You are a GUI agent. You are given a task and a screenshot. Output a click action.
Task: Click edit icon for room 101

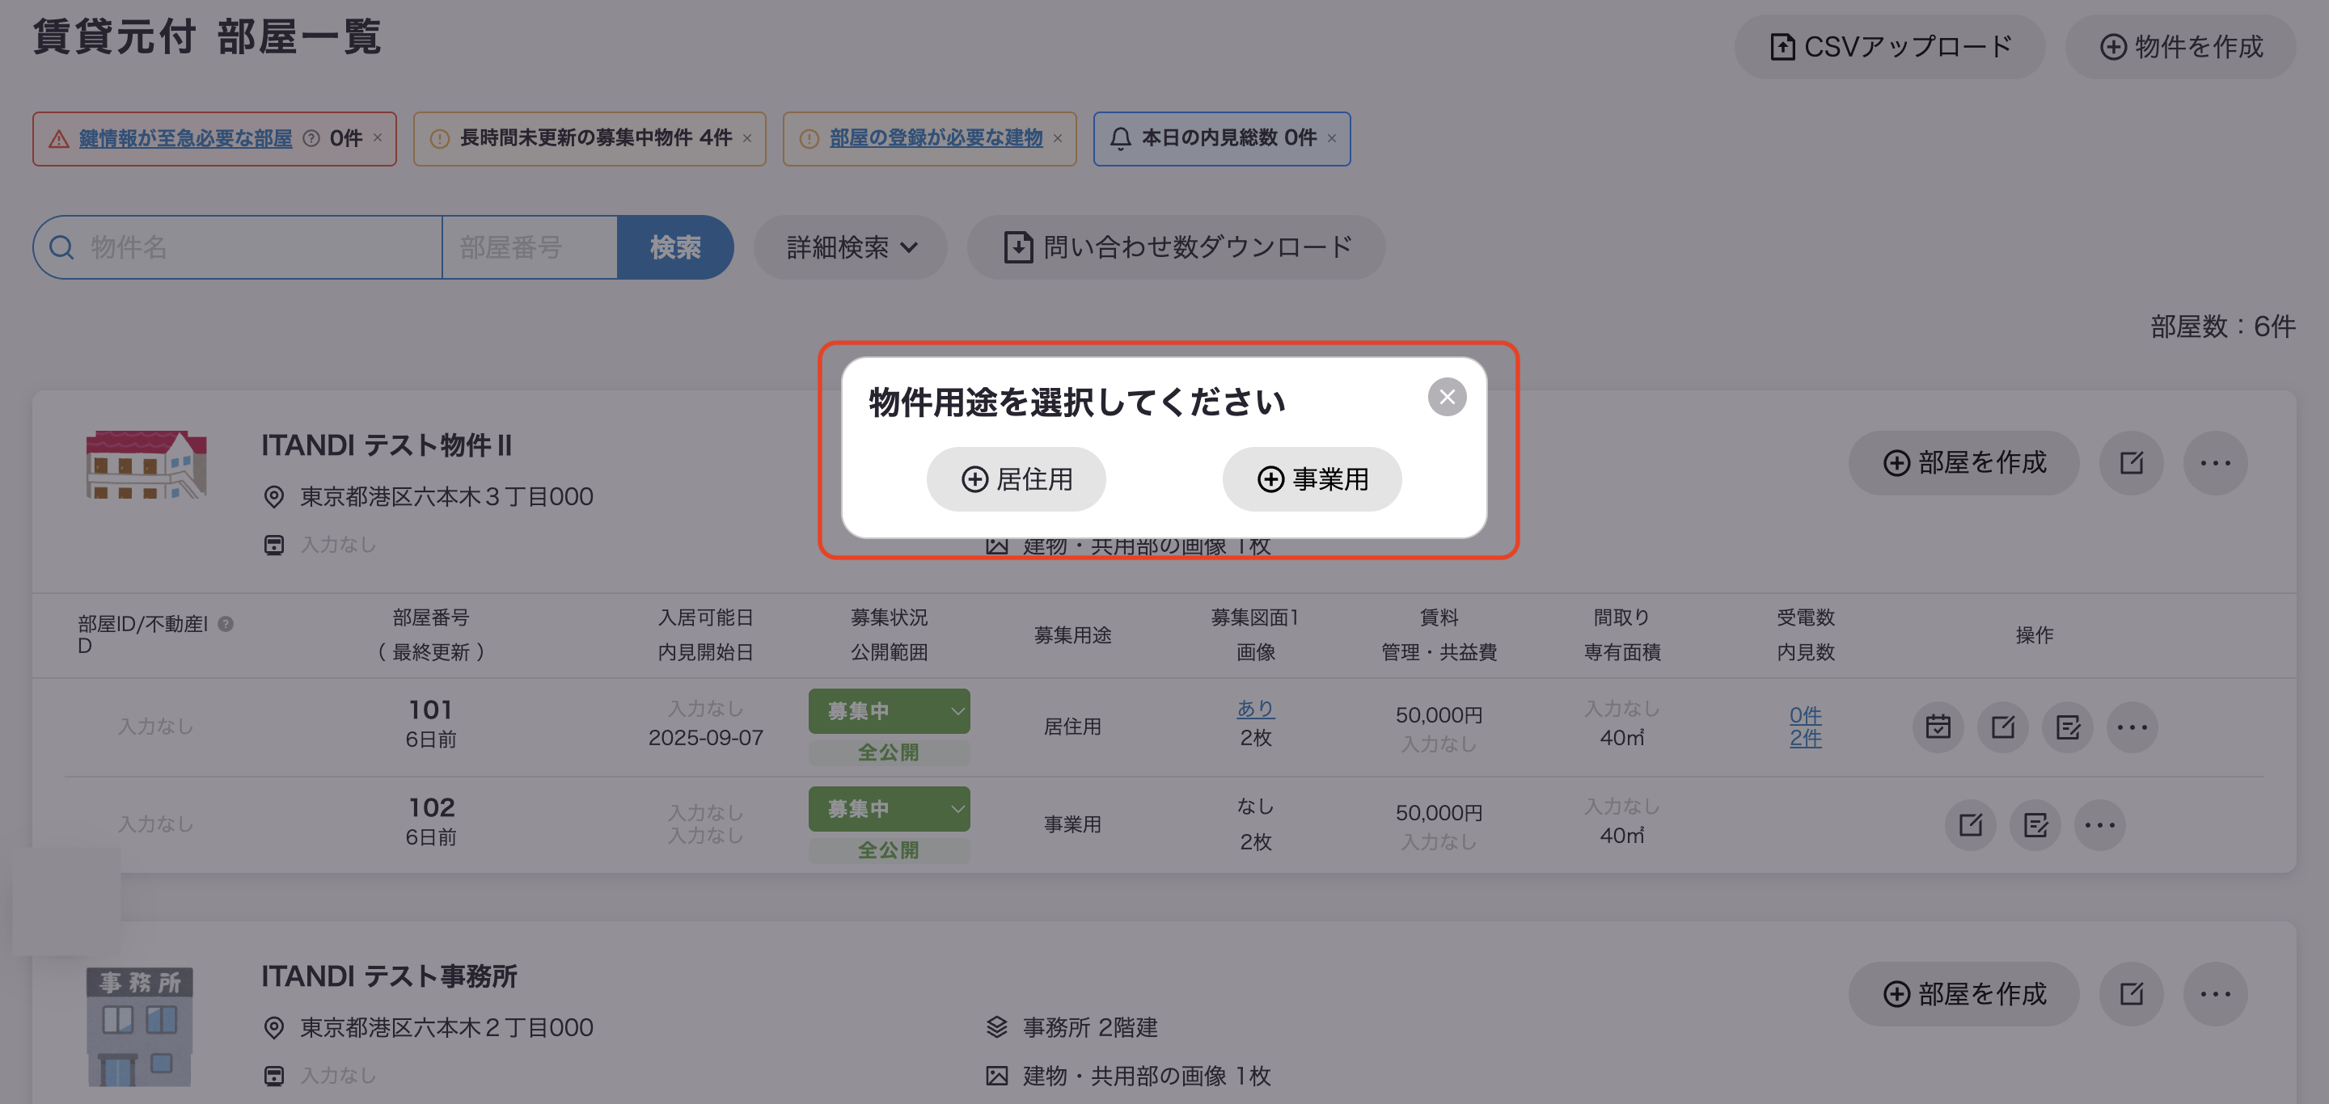[x=2002, y=727]
